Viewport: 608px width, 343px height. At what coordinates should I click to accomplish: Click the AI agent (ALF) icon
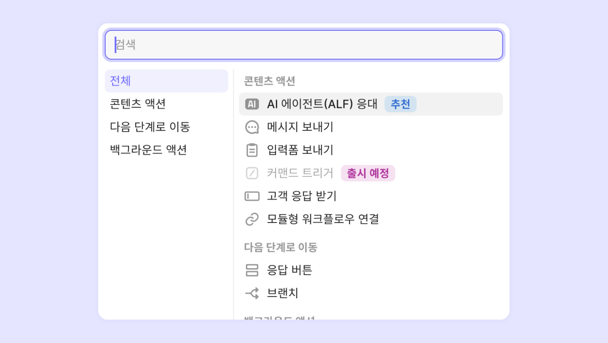pyautogui.click(x=252, y=104)
